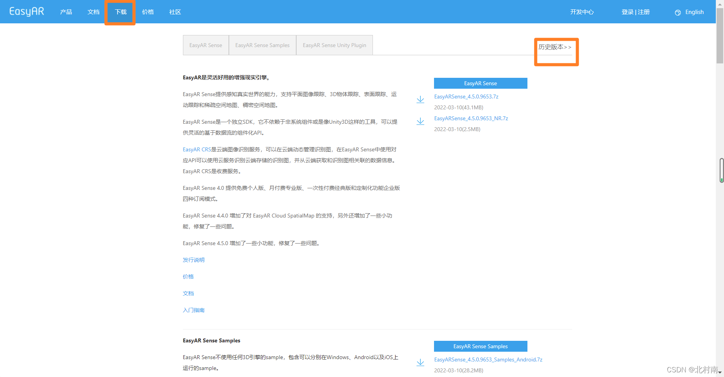This screenshot has width=724, height=377.
Task: Download EasyARSense_4.5.0.9653.7z file link
Action: (x=466, y=96)
